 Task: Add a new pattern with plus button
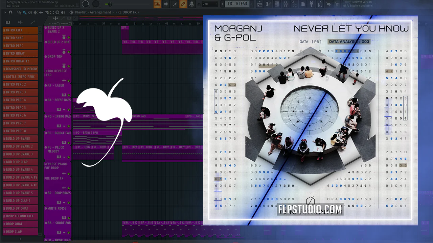click(x=252, y=4)
